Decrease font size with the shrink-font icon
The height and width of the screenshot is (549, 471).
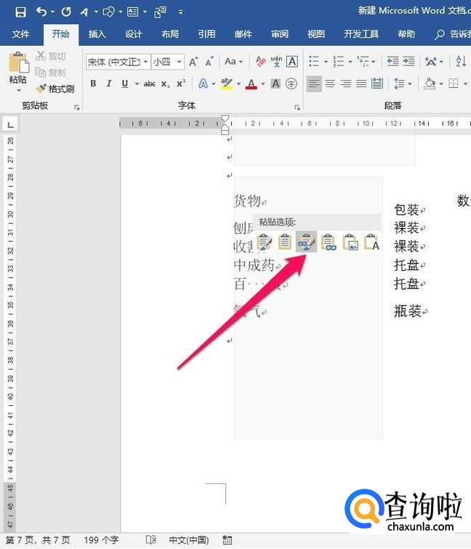tap(209, 62)
